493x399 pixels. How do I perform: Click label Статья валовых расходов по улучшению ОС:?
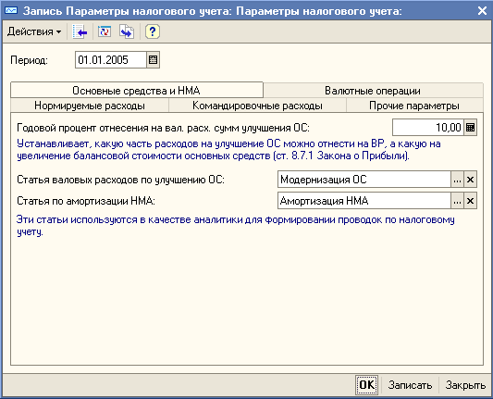coord(121,180)
